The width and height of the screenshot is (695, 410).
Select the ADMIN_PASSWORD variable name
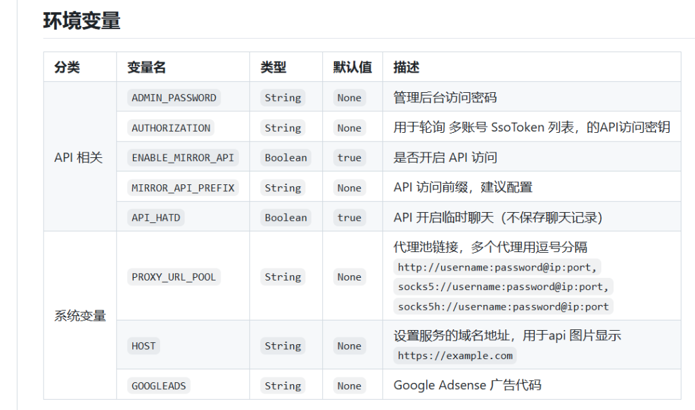pos(174,98)
